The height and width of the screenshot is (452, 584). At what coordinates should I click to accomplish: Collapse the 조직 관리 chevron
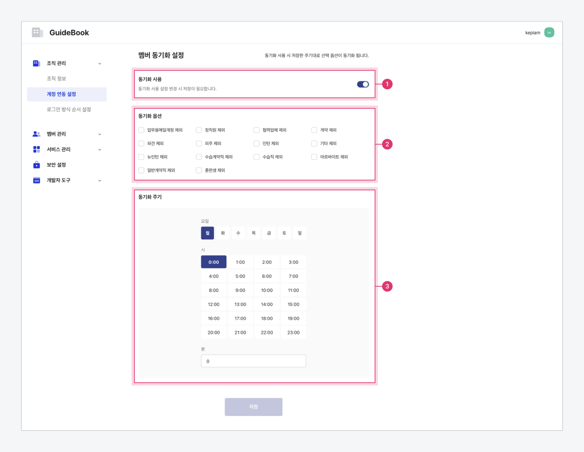point(100,64)
